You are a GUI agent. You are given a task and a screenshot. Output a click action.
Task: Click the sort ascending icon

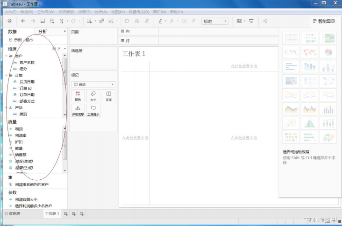[137, 21]
